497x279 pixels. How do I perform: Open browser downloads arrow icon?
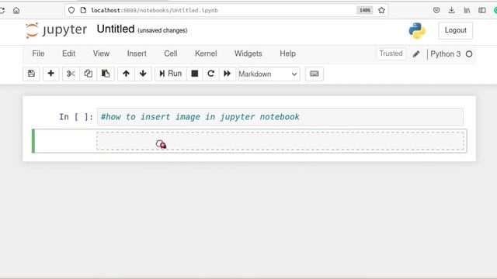point(452,10)
